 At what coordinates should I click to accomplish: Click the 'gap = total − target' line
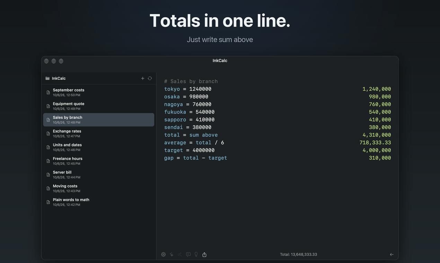196,157
